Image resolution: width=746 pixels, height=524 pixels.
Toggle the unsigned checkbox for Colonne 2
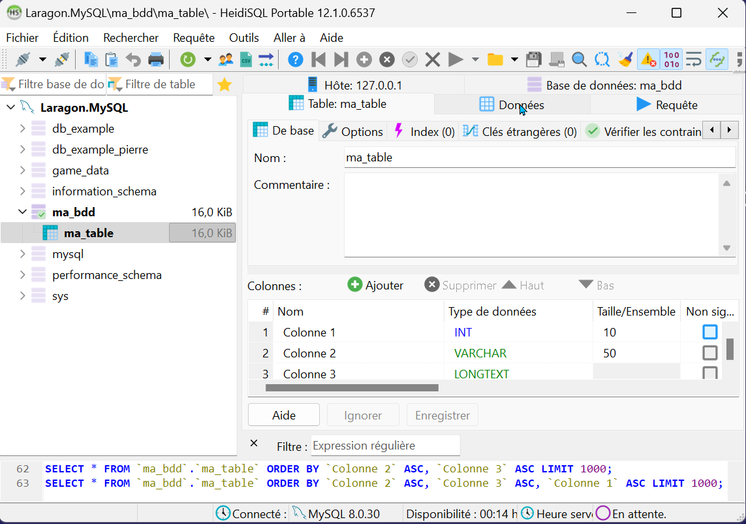(x=709, y=353)
